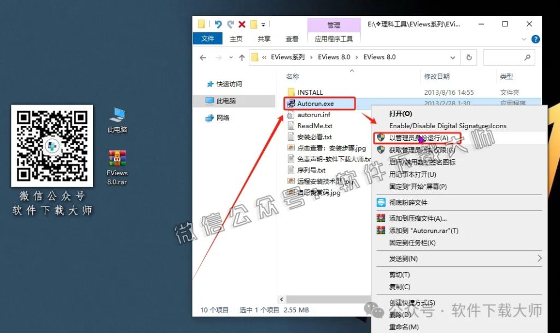
Task: Open the 应用程序工具 ribbon tab
Action: (x=334, y=39)
